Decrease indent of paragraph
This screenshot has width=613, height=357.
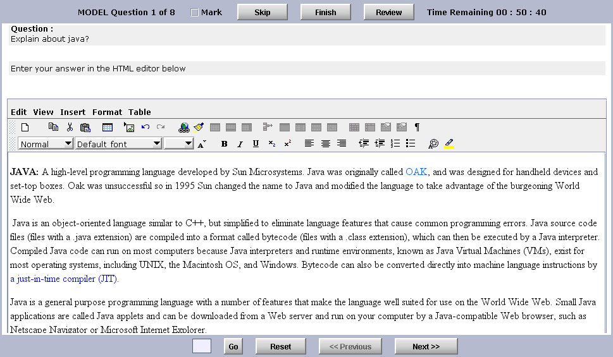coord(364,143)
